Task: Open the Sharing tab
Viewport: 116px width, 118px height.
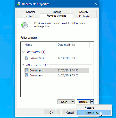Action: [57, 12]
